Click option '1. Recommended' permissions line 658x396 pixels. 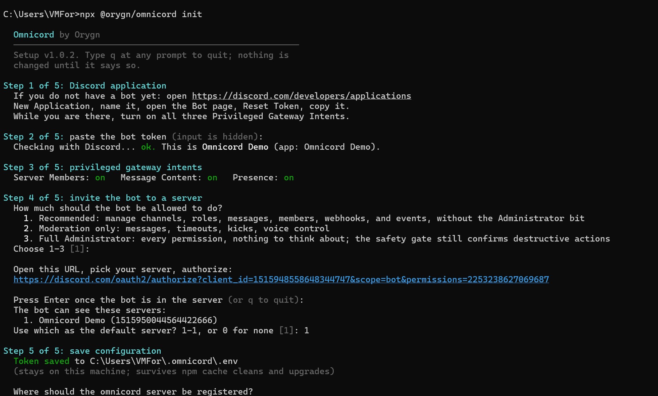pyautogui.click(x=304, y=218)
